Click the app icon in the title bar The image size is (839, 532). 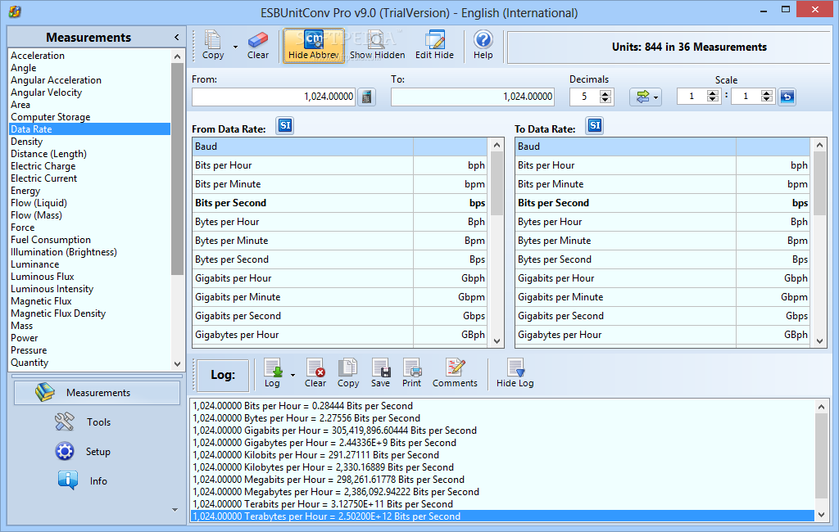tap(15, 11)
